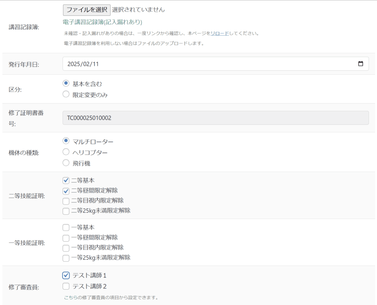
Task: Check 二等25kg未満限定解除 option
Action: coord(66,211)
